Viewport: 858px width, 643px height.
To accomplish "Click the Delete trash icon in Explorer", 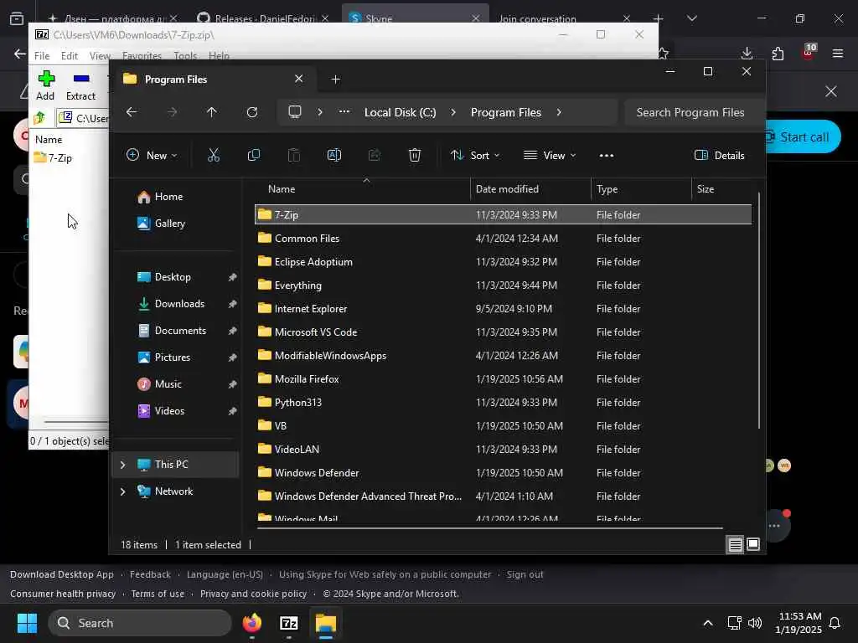I will (414, 155).
